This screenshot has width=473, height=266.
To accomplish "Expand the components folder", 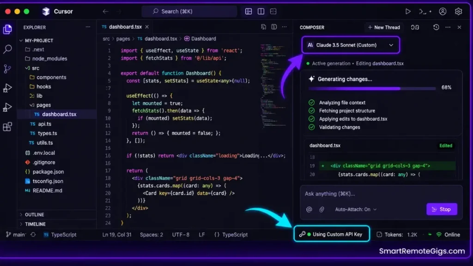I will [x=48, y=77].
